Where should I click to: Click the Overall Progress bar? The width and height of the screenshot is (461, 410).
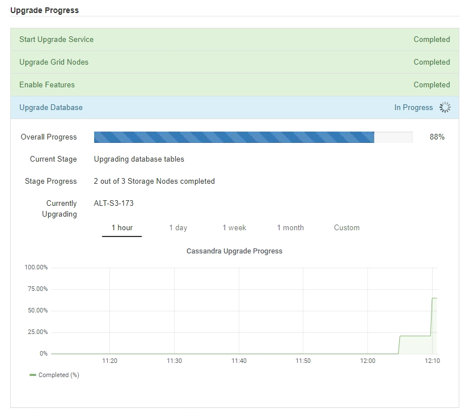[x=253, y=137]
